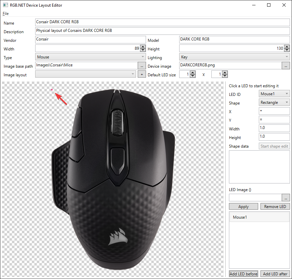Click the app icon in title bar

click(x=5, y=5)
